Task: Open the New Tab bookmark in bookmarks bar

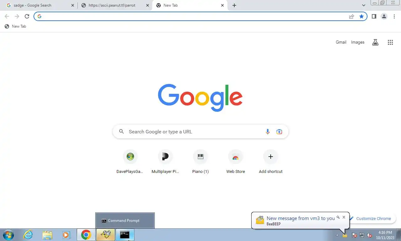Action: [15, 26]
